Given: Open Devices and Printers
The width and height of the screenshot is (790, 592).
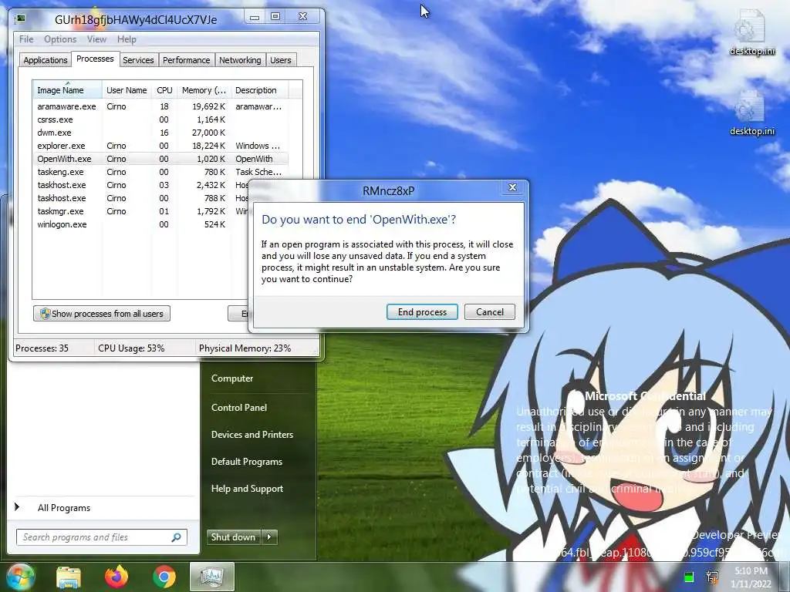Looking at the screenshot, I should click(x=252, y=435).
